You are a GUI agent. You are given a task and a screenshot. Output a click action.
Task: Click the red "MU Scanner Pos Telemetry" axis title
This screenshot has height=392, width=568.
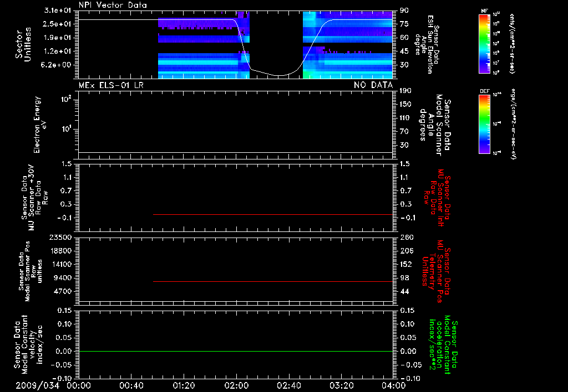point(436,271)
